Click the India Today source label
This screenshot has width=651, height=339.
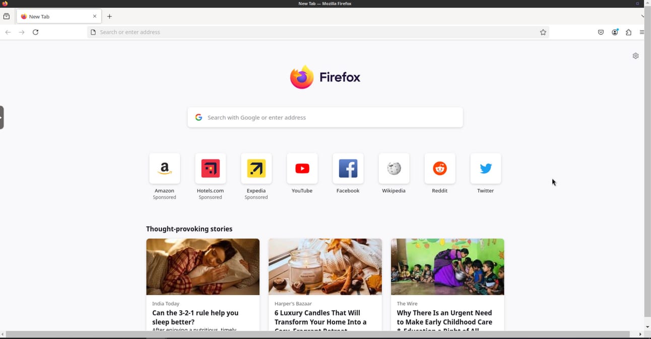point(166,304)
